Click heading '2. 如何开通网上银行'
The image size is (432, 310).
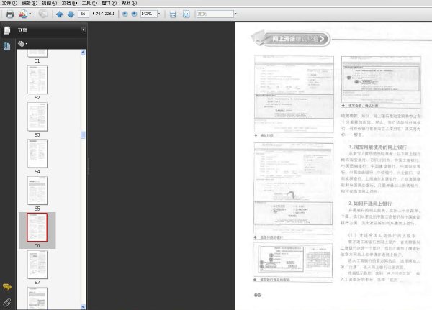pos(370,204)
